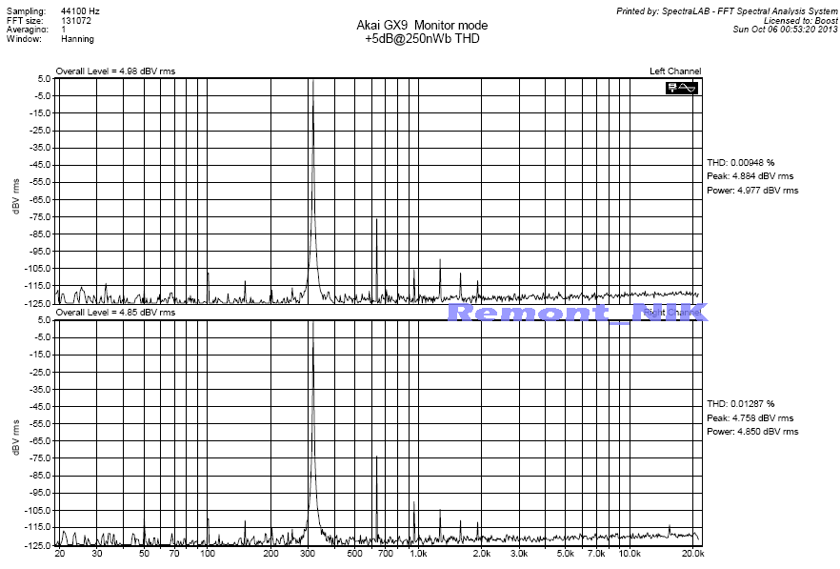Select the Right Channel label
Screen dimensions: 840x569
(x=672, y=313)
